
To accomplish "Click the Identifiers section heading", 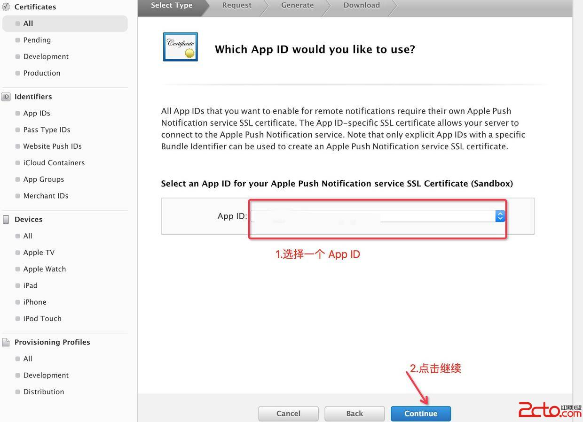I will tap(33, 97).
